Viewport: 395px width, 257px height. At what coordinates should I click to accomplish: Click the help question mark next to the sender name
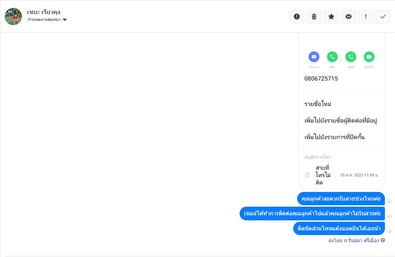coord(383,240)
